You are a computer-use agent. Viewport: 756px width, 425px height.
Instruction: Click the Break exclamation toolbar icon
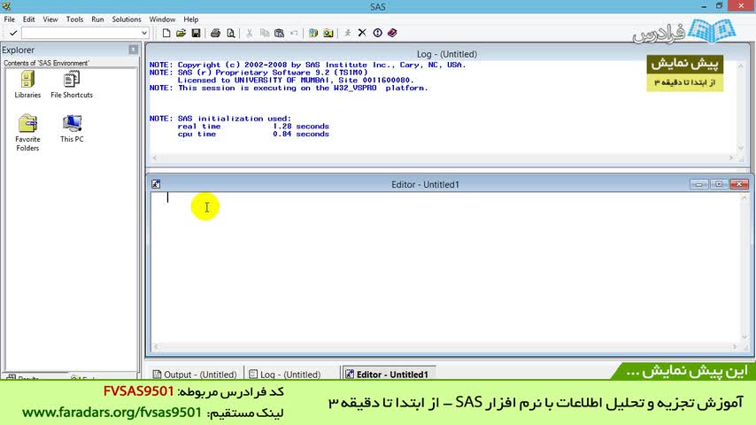coord(377,33)
